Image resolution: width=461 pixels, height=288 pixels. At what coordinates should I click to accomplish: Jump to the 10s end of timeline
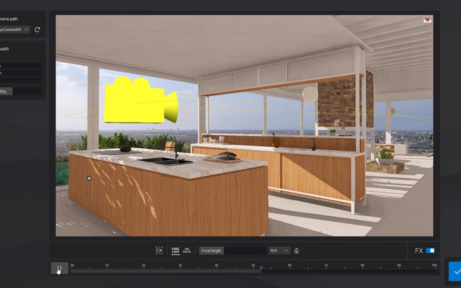(435, 268)
